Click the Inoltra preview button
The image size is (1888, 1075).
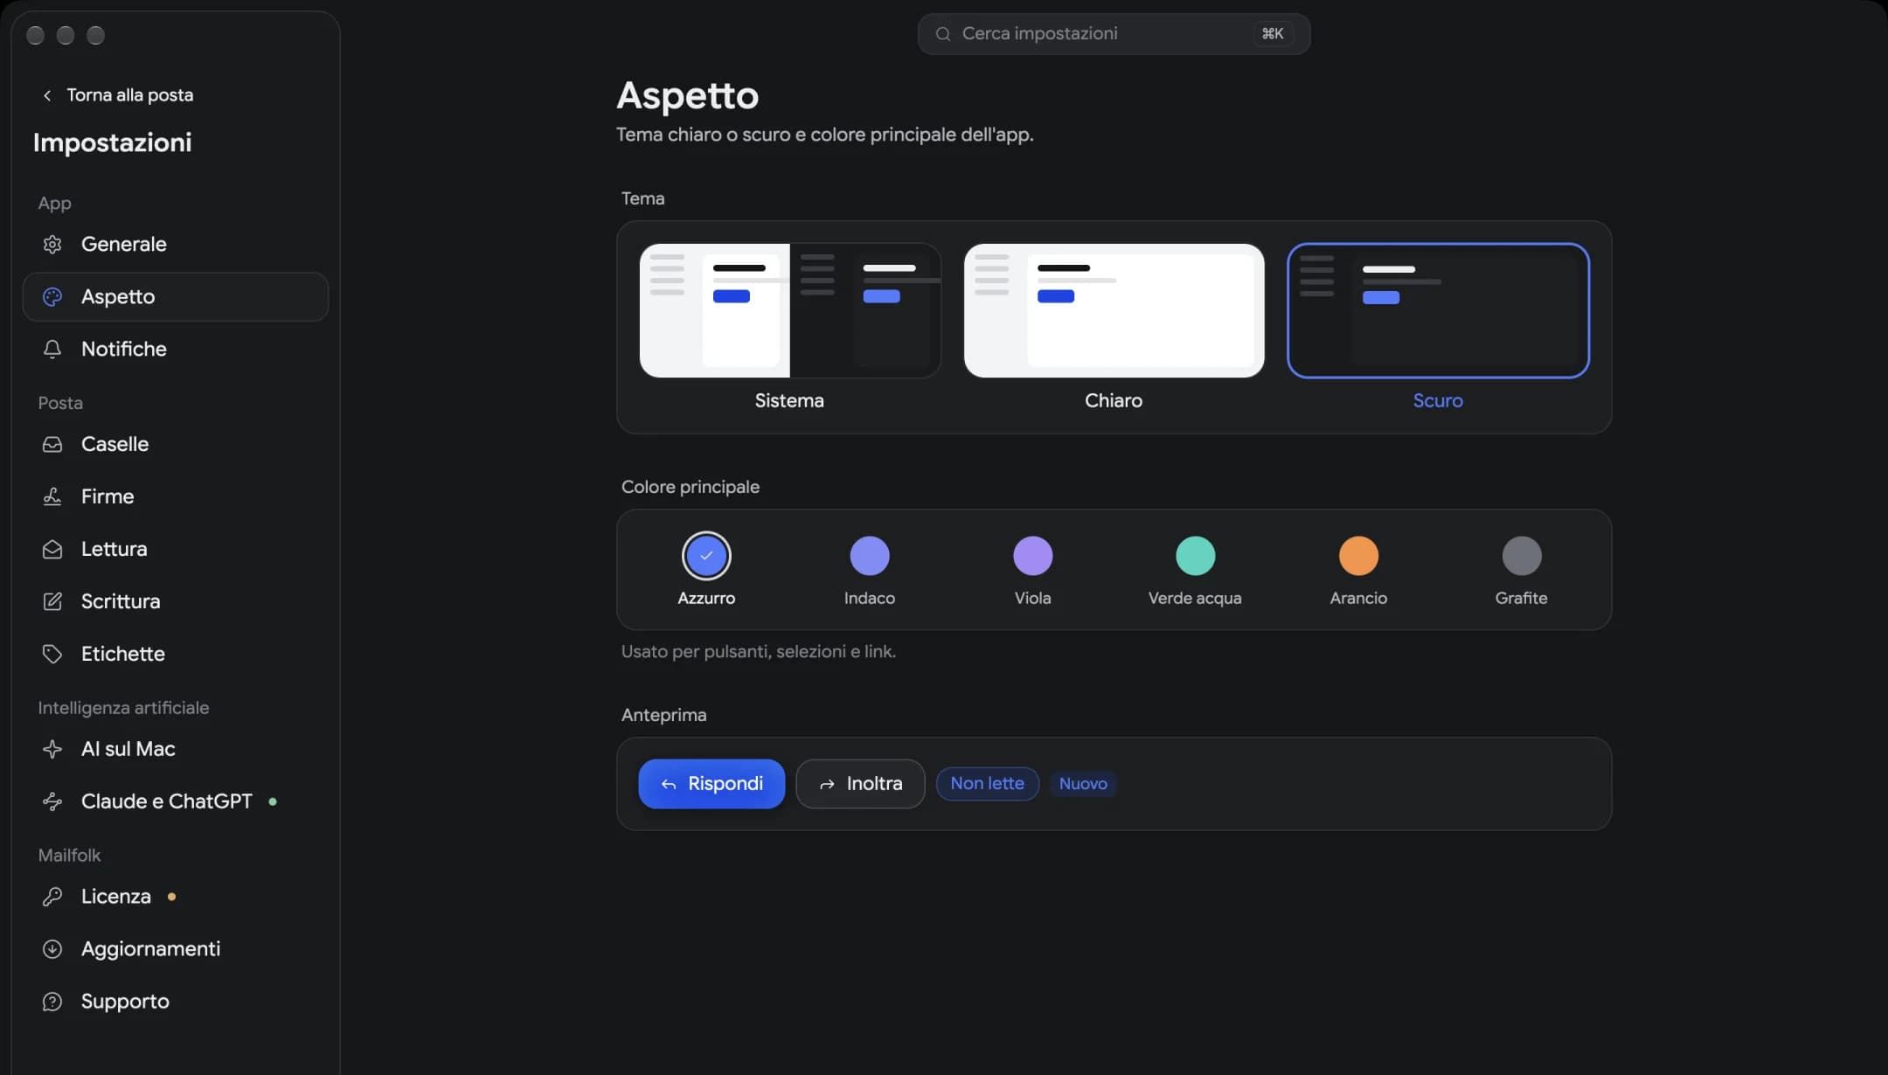(860, 784)
